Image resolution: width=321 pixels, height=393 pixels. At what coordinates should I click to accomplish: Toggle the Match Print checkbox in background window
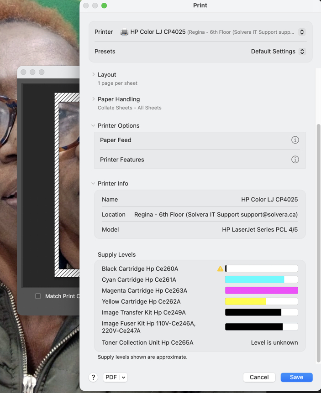[x=38, y=296]
